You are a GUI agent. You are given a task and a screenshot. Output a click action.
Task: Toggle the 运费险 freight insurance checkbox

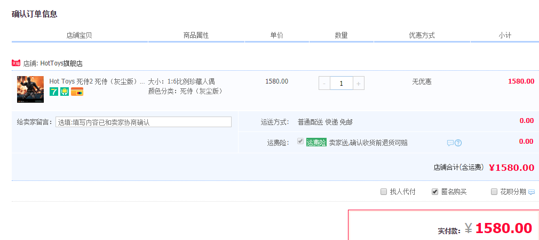(x=300, y=141)
